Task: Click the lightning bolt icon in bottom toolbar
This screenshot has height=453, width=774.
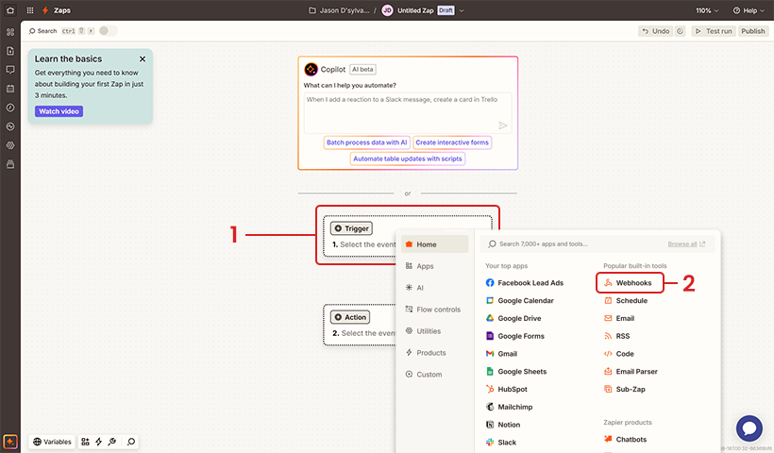Action: (99, 441)
